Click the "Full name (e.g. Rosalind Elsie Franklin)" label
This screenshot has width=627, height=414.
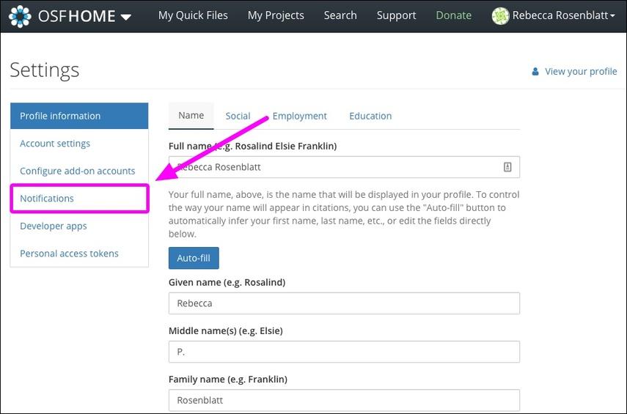(x=253, y=147)
